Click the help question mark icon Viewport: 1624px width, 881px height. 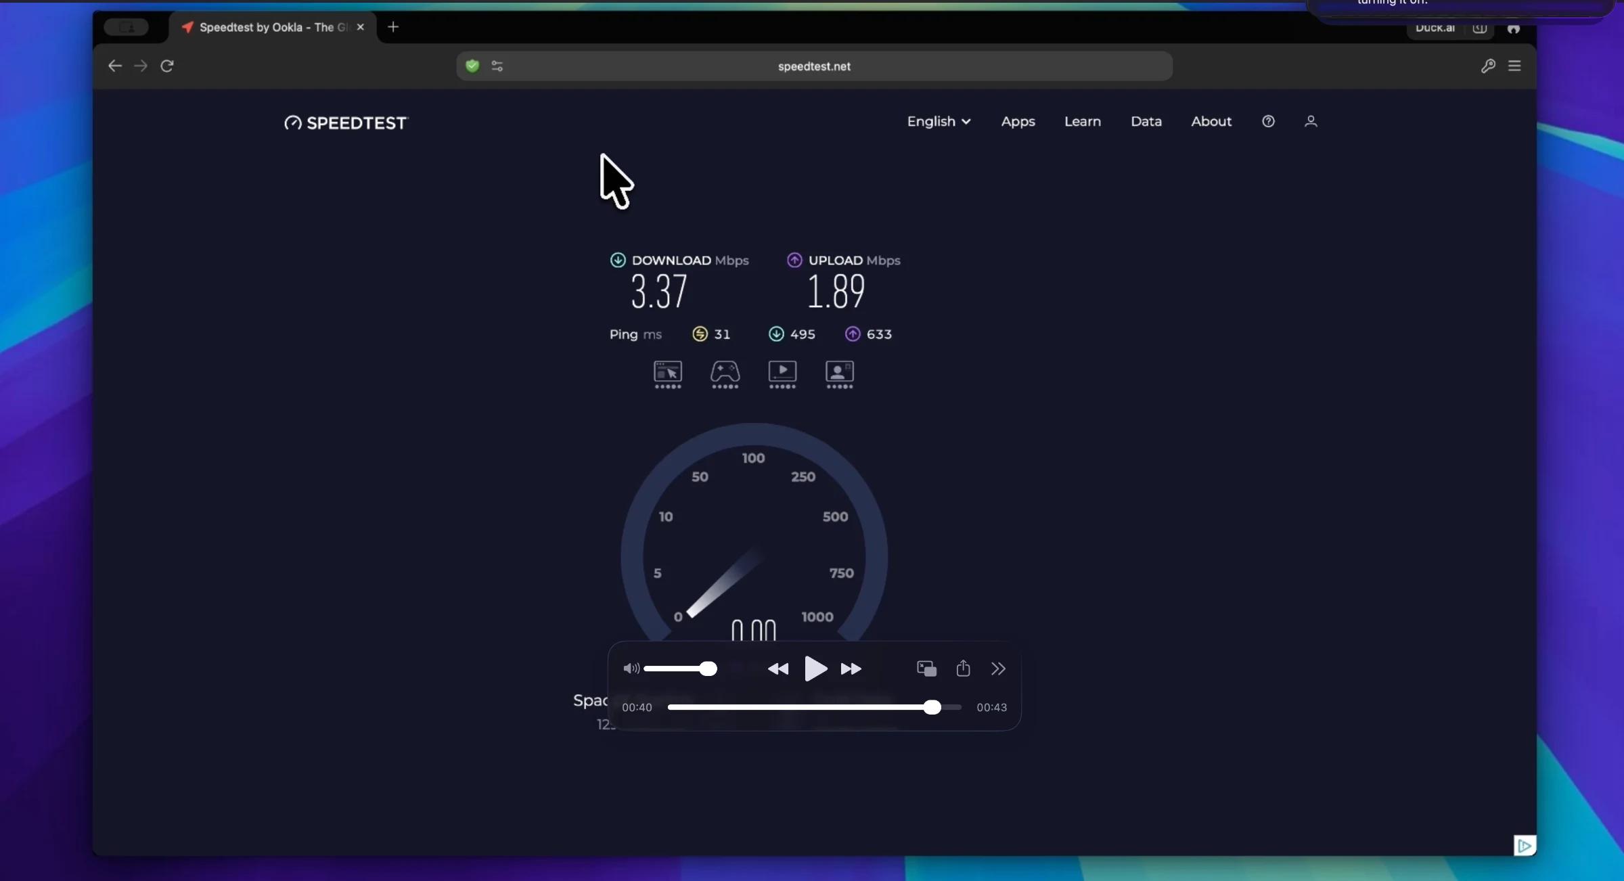[x=1268, y=121]
